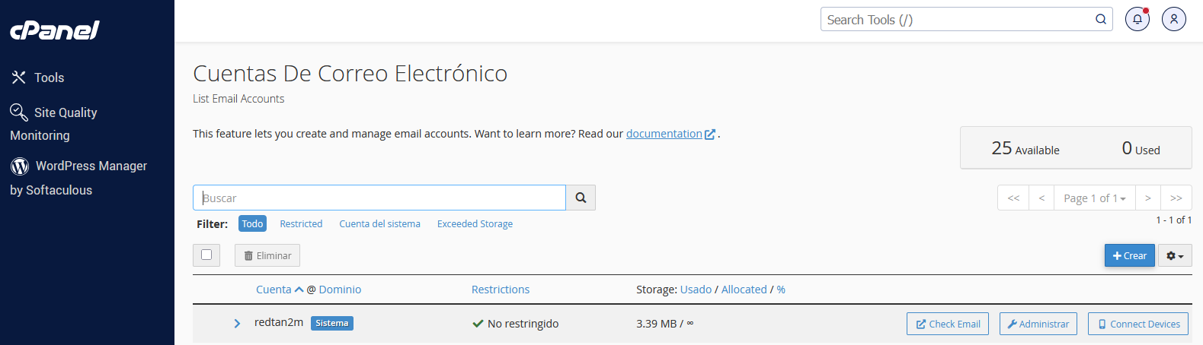Screen dimensions: 1203x345
Task: Enable the Todo filter
Action: point(252,223)
